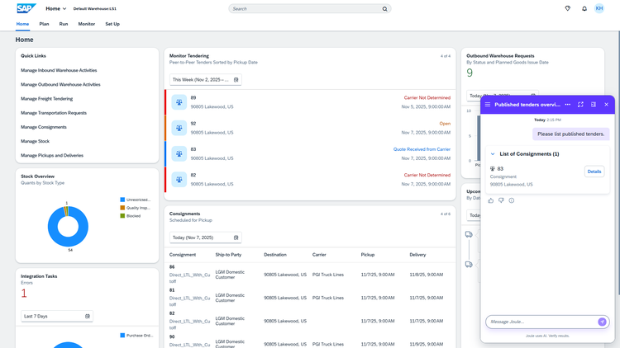Click Details button for consignment 83
Viewport: 620px width, 348px height.
coord(594,172)
